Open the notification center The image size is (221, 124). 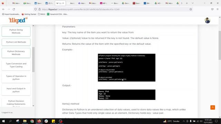point(217,121)
